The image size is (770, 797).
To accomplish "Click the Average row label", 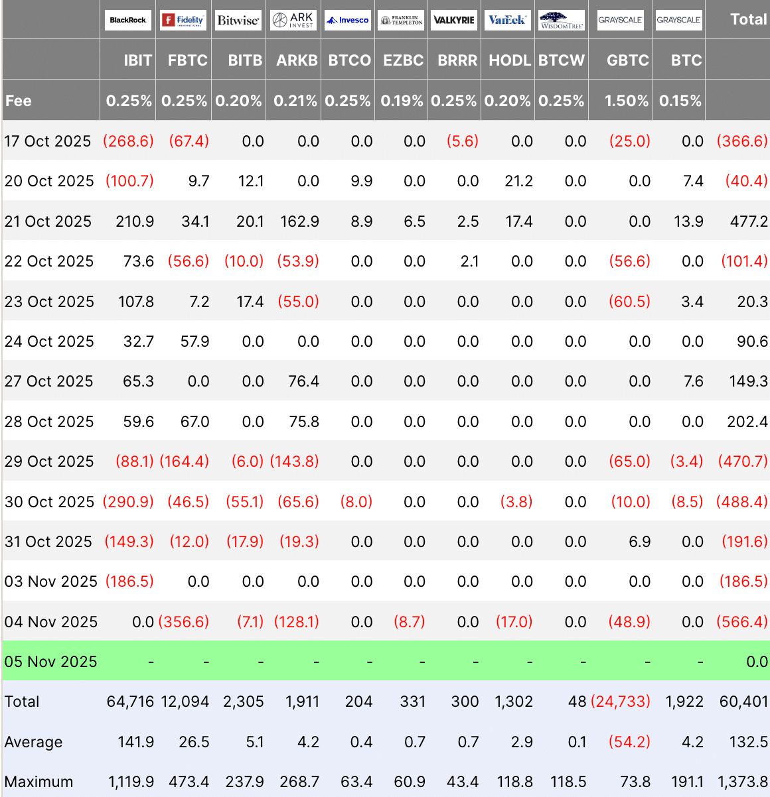I will [x=33, y=742].
